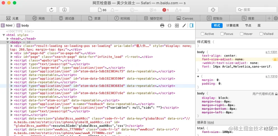The image size is (278, 136).
Task: Open the s:1:1310 source link
Action: point(271,77)
